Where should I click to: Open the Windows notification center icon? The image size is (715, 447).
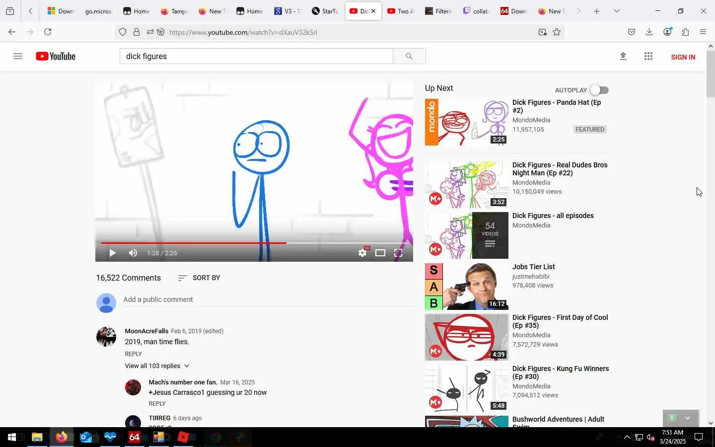click(x=699, y=437)
